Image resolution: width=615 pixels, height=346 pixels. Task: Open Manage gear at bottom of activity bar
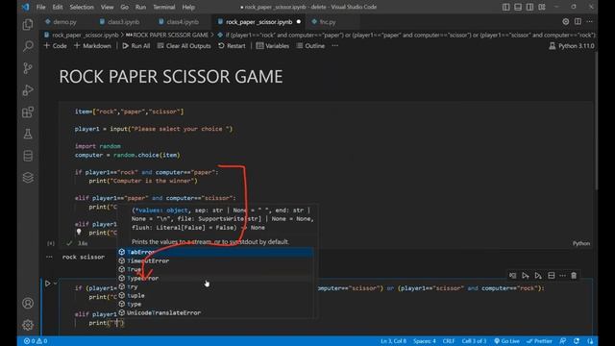[28, 325]
